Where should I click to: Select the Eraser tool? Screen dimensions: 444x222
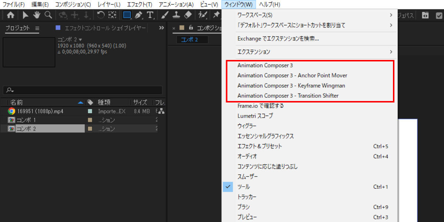click(x=188, y=15)
